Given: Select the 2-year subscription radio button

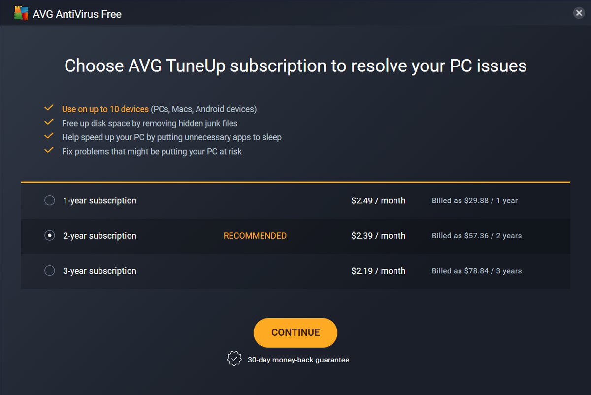Looking at the screenshot, I should coord(50,236).
